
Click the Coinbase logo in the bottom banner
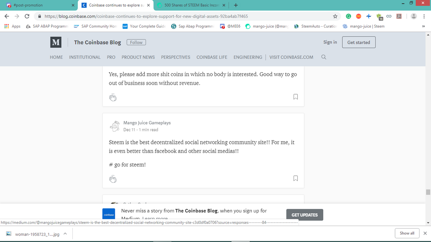point(108,214)
